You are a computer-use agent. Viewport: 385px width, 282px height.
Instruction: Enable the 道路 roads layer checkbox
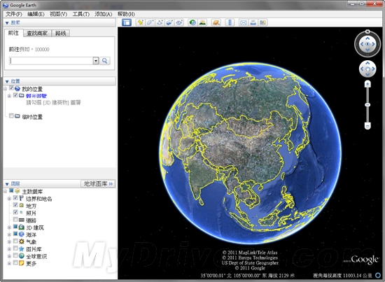(15, 219)
